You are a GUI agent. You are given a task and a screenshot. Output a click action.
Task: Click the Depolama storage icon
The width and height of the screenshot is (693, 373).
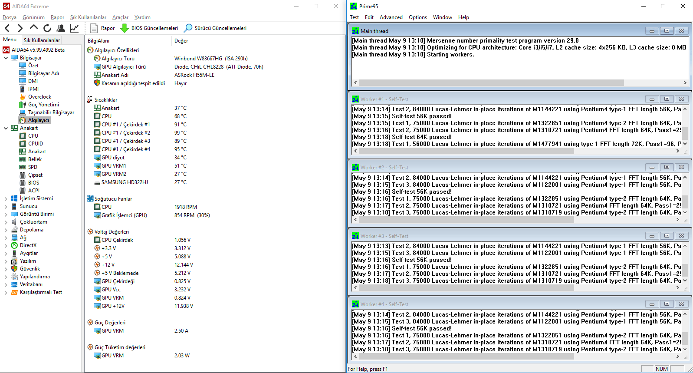(14, 230)
